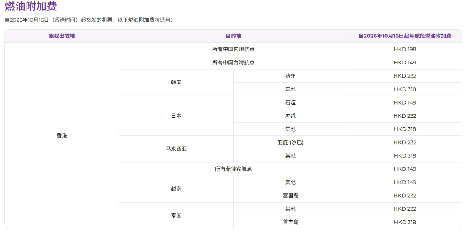The width and height of the screenshot is (470, 233).
Task: Select 其他 under 泰国
Action: point(290,209)
